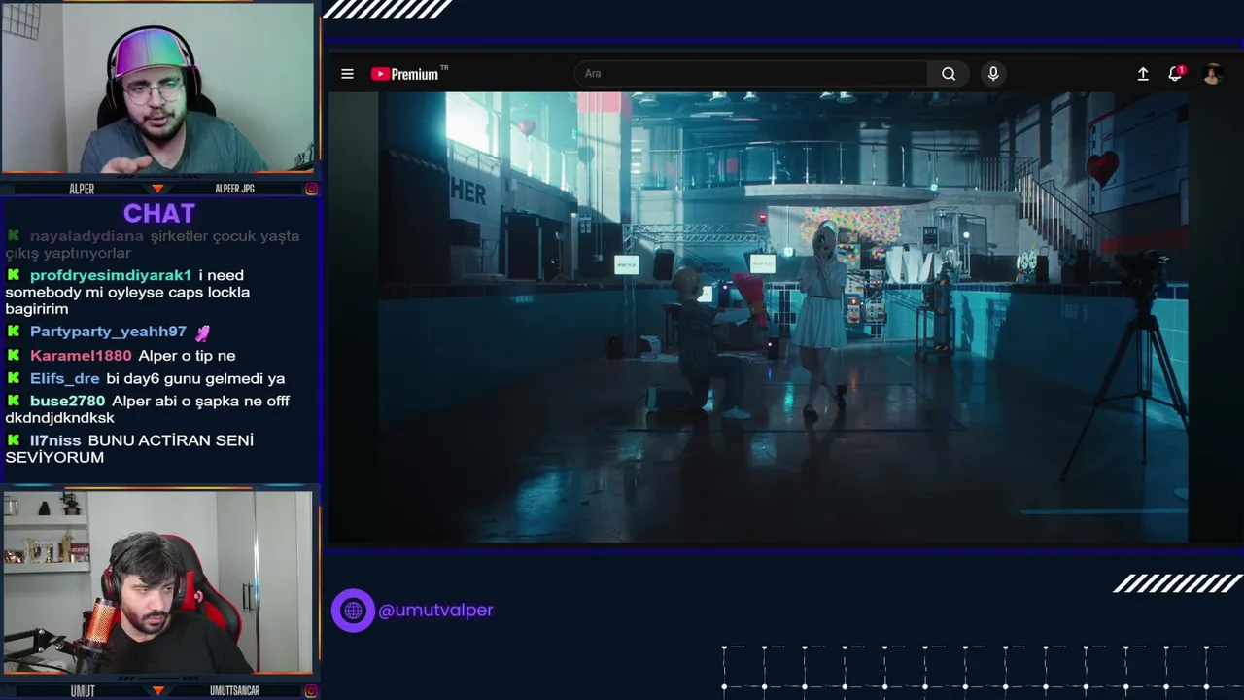Click message 'BUNU ACTİRAN SENİ SEVİYORUM'

click(129, 449)
